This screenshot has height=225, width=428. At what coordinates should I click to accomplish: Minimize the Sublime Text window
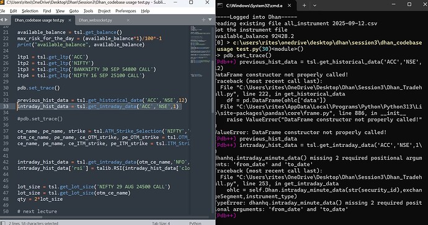click(x=176, y=2)
